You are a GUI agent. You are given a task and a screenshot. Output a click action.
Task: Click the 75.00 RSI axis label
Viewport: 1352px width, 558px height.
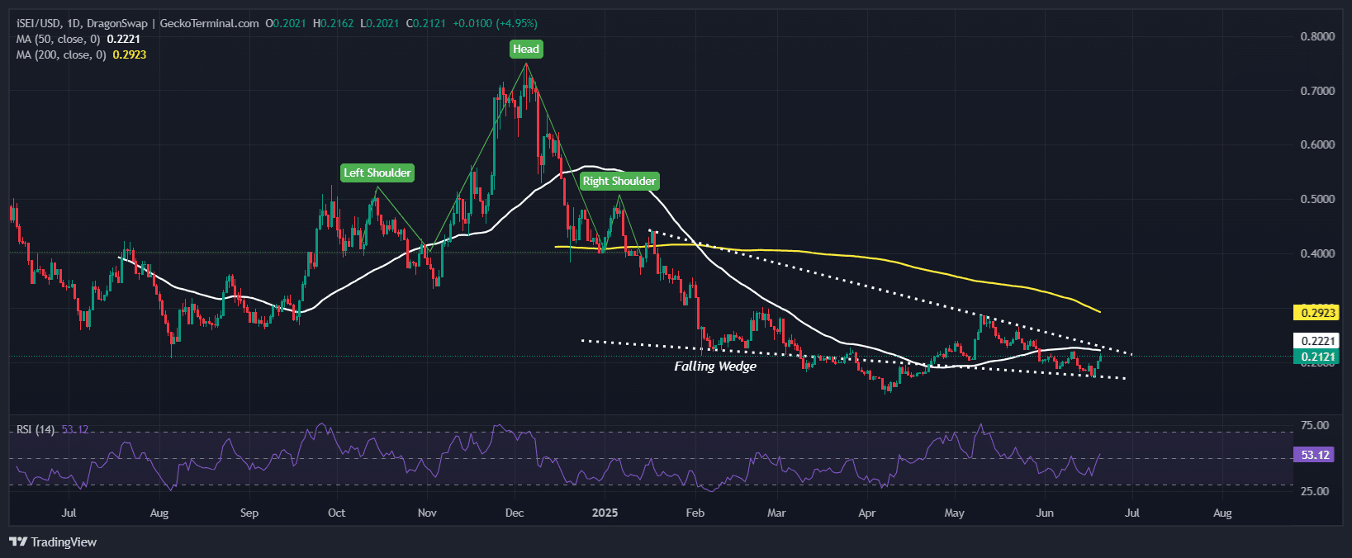pos(1315,425)
